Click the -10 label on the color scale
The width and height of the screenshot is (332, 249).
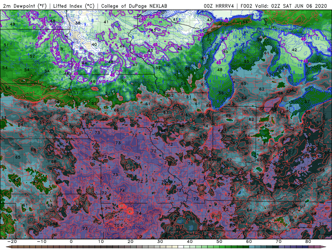tap(41, 242)
